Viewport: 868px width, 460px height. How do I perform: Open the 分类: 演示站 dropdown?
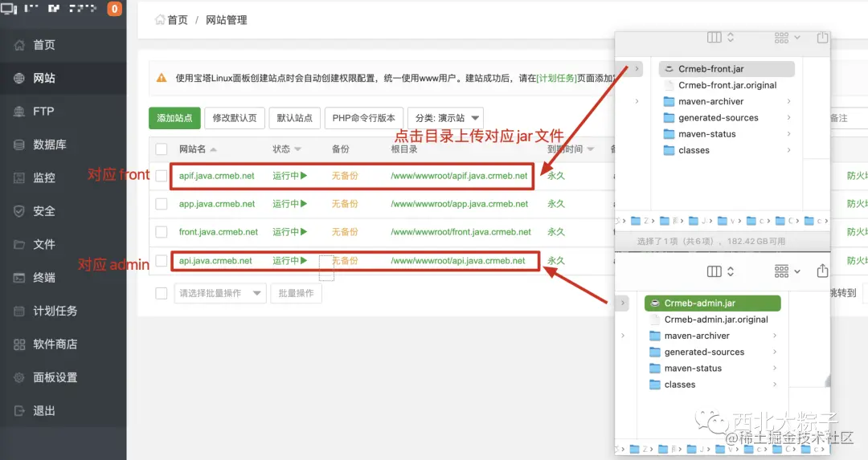click(445, 118)
